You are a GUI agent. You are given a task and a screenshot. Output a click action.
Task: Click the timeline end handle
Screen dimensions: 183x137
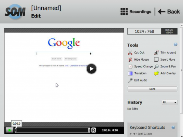pyautogui.click(x=89, y=130)
